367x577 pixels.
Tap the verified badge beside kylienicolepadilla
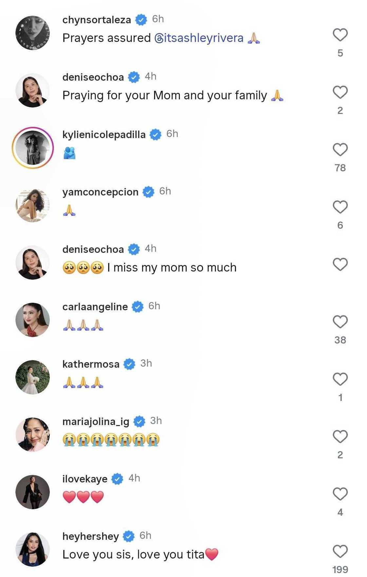(x=154, y=134)
